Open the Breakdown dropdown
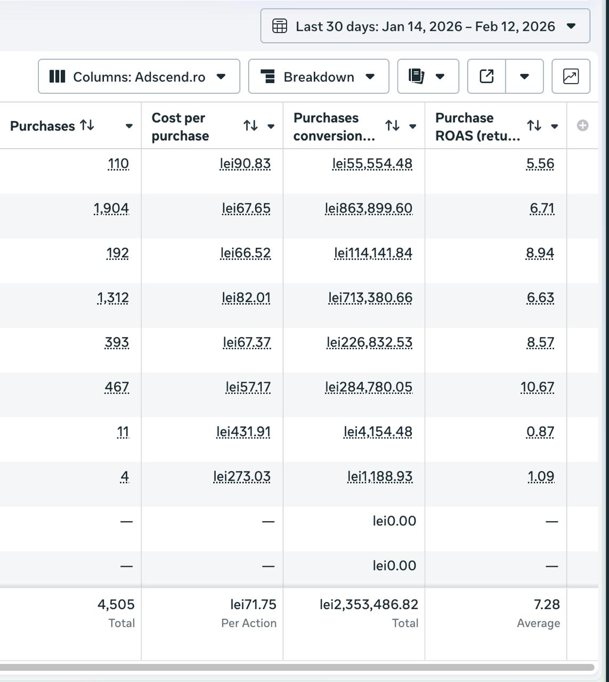This screenshot has width=609, height=682. tap(319, 77)
